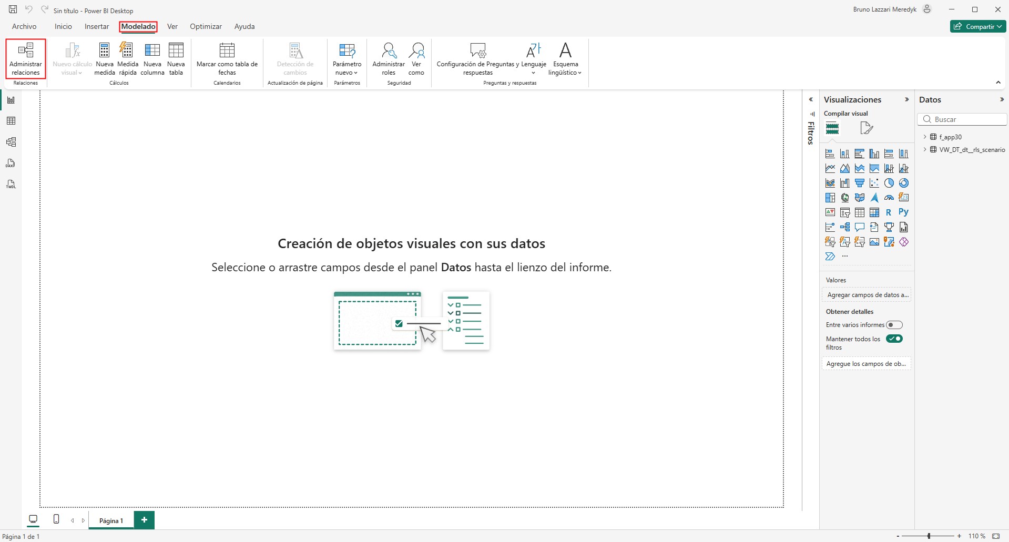Select the stacked bar chart visual
This screenshot has width=1009, height=542.
click(830, 154)
